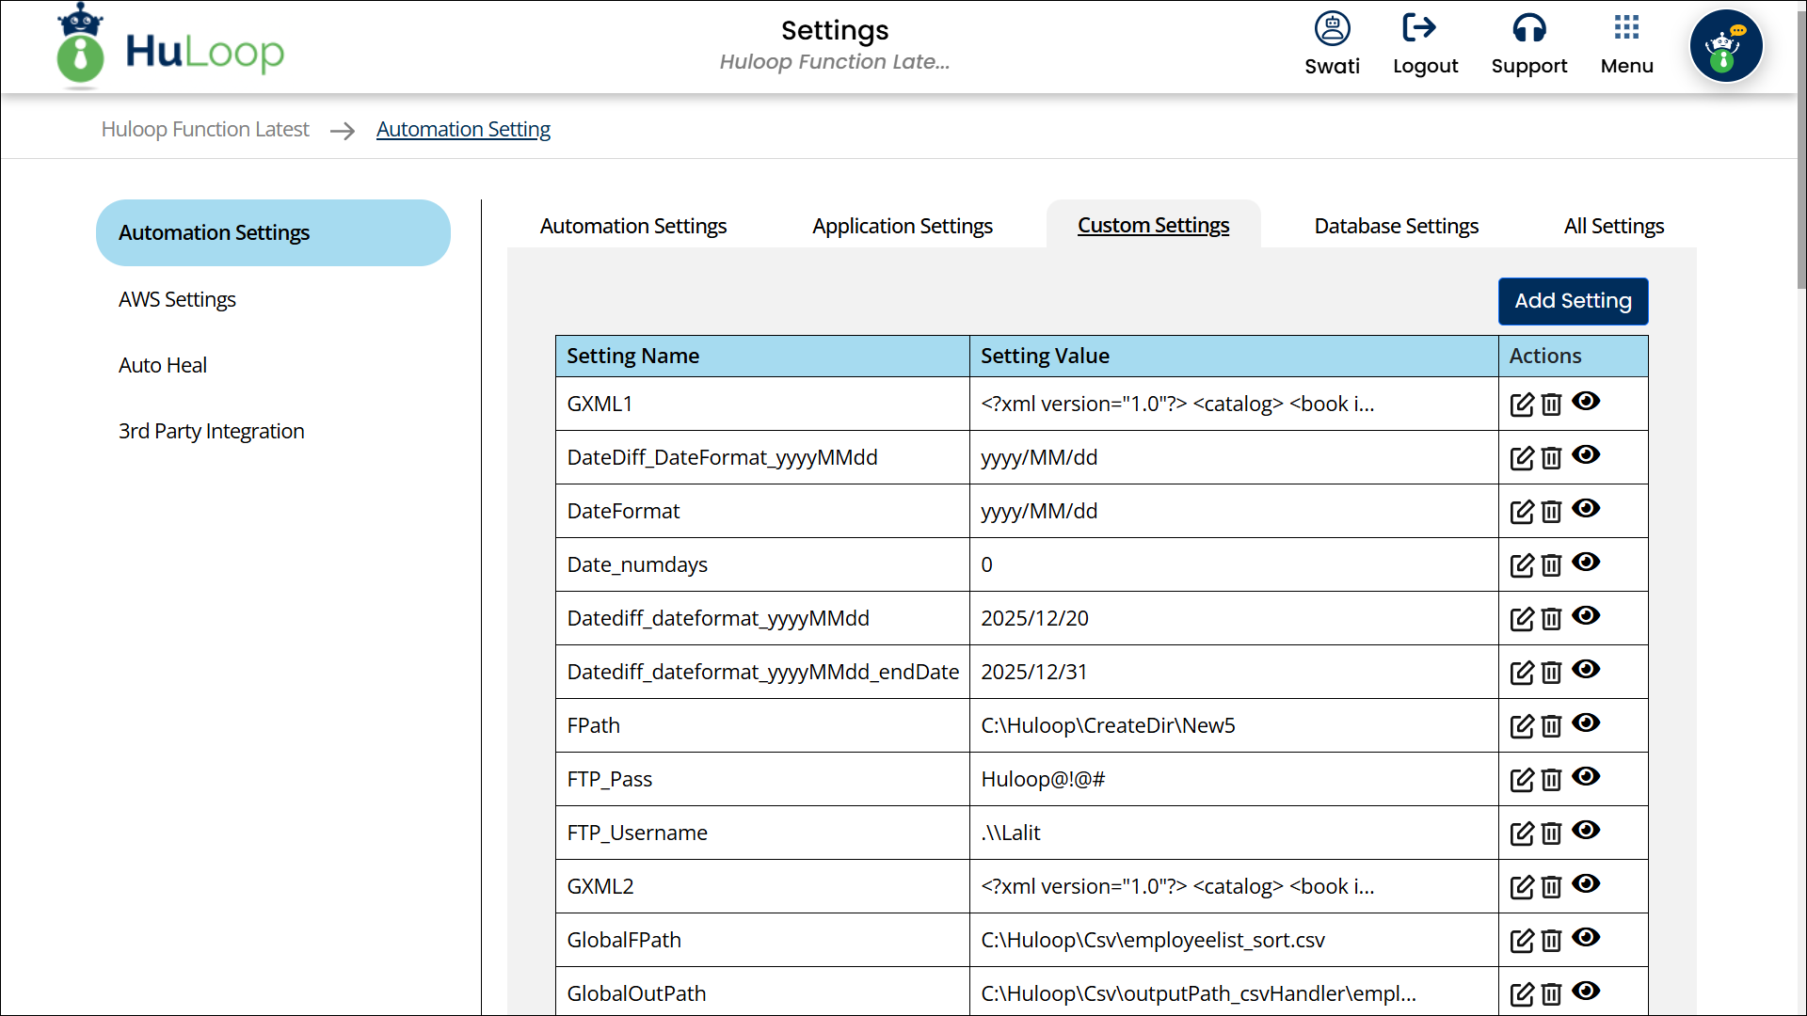Edit the FPath setting value
Screen dimensions: 1807x1016
coord(1521,726)
